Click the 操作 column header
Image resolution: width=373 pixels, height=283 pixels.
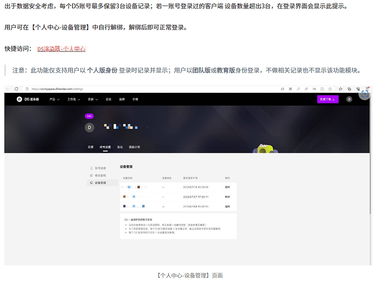[x=228, y=178]
